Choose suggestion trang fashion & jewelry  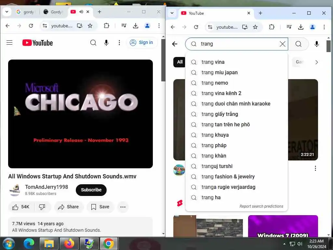[x=236, y=177]
